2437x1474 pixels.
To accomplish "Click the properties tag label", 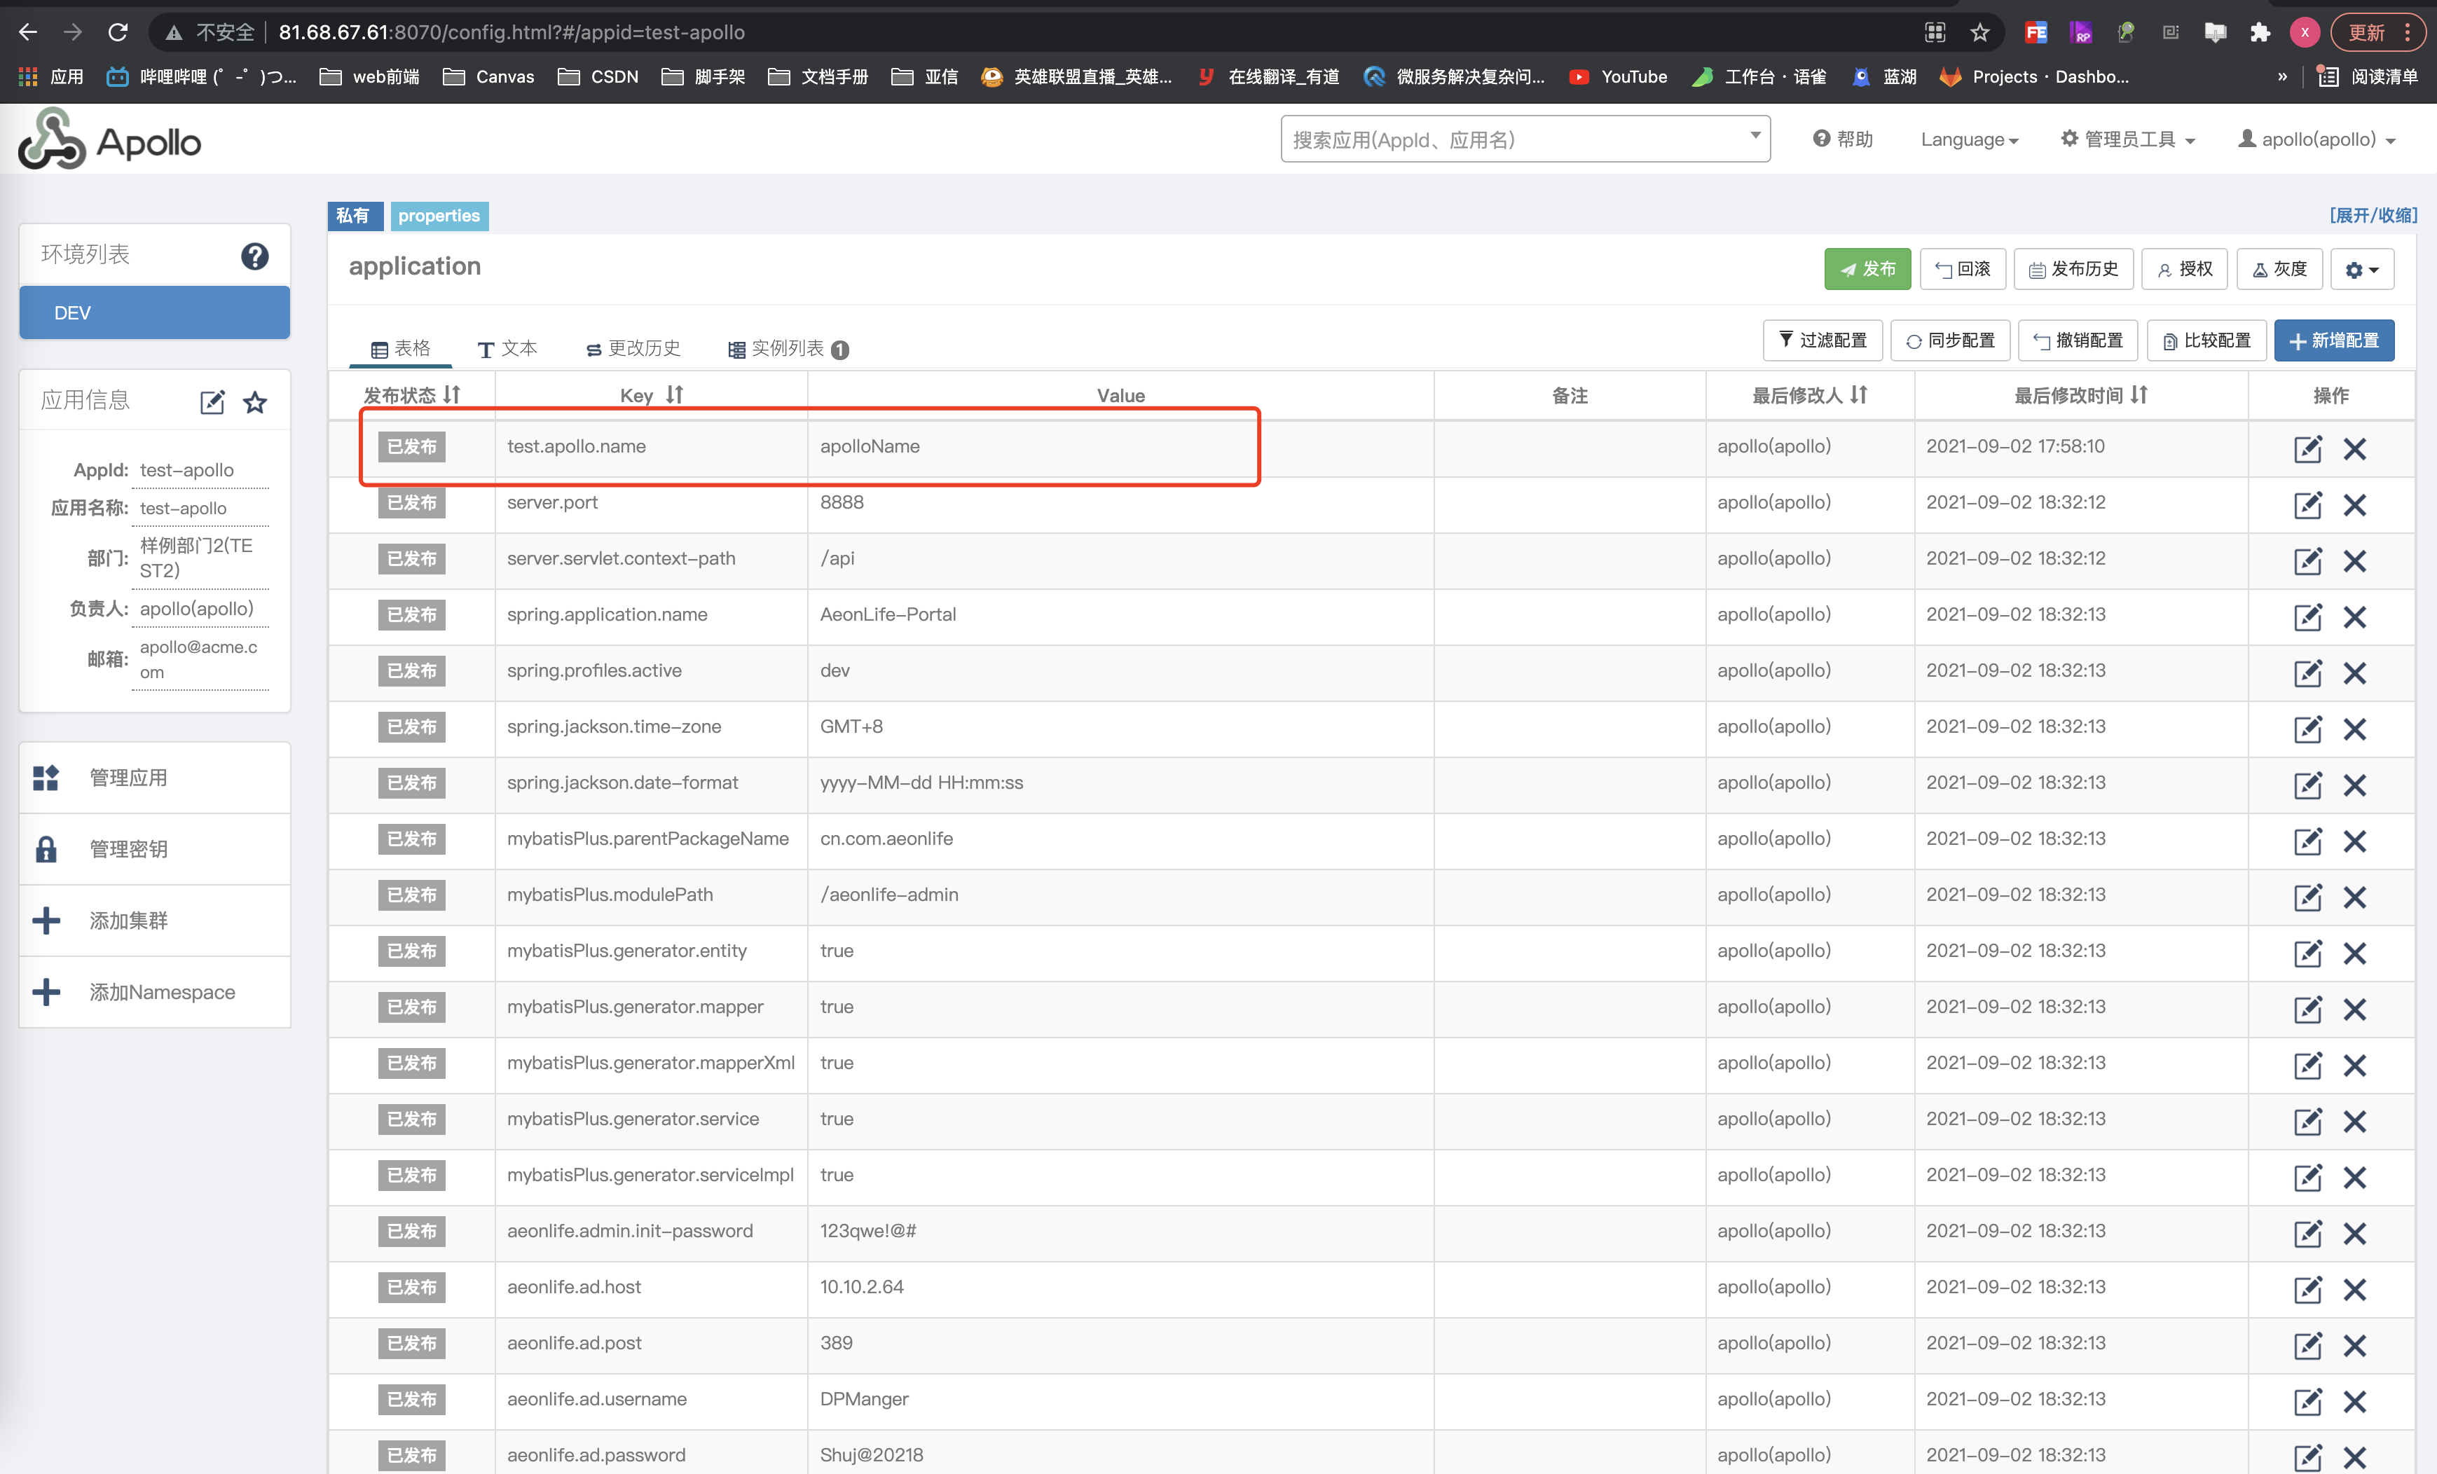I will tap(439, 216).
